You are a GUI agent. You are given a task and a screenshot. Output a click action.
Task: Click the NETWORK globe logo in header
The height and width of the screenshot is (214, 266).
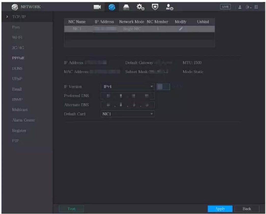pyautogui.click(x=15, y=7)
